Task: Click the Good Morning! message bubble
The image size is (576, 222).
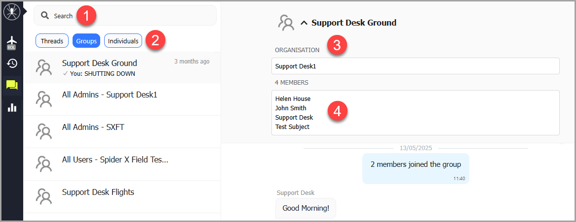Action: point(306,208)
